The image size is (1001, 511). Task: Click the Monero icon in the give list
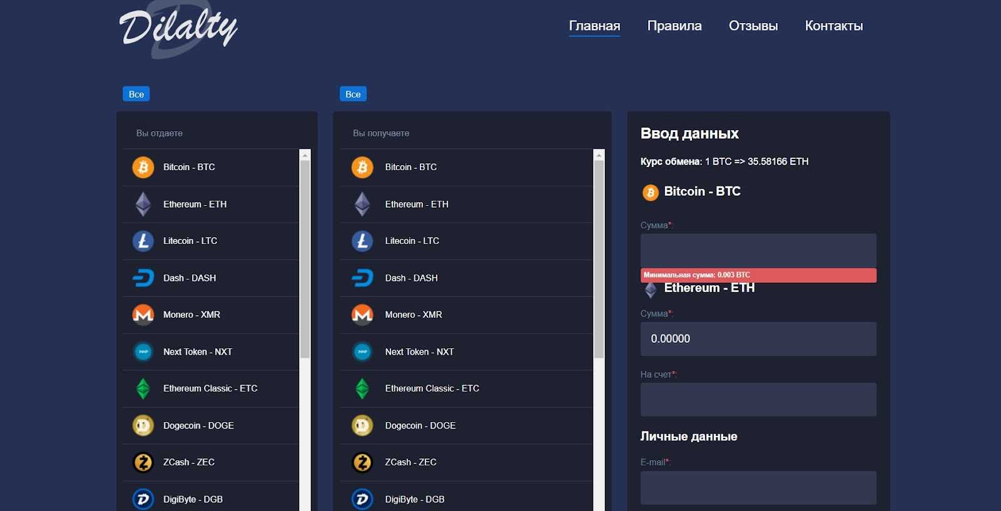pos(143,315)
